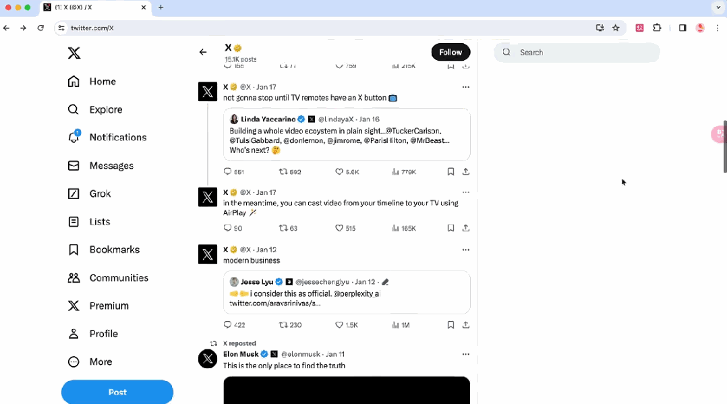Bookmark the modern business post
Screen dimensions: 727x404
tap(450, 325)
